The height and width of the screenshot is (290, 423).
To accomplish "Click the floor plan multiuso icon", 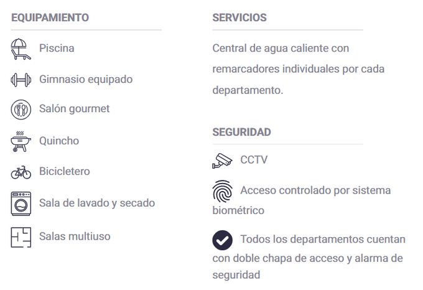I will click(21, 237).
